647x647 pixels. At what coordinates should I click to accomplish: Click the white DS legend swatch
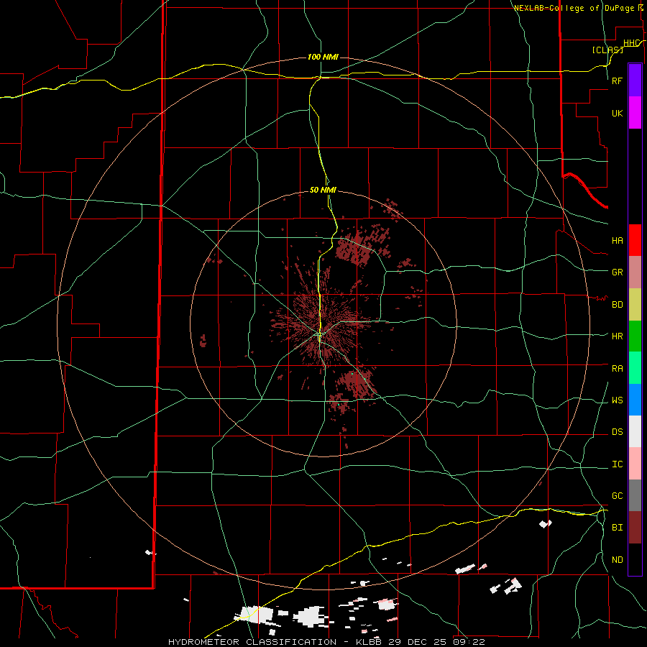pos(635,431)
